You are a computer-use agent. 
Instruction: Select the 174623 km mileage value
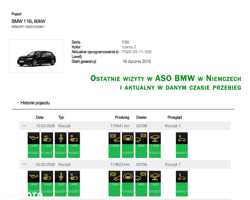[120, 164]
